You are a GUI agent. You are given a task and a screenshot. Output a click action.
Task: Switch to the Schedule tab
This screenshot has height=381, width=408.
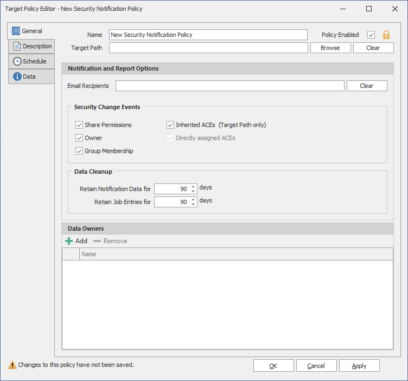pos(31,61)
